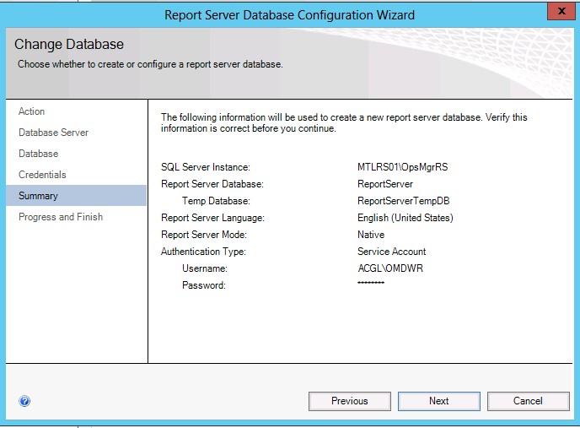Jump to the Progress and Finish step
The height and width of the screenshot is (428, 580).
[x=61, y=217]
